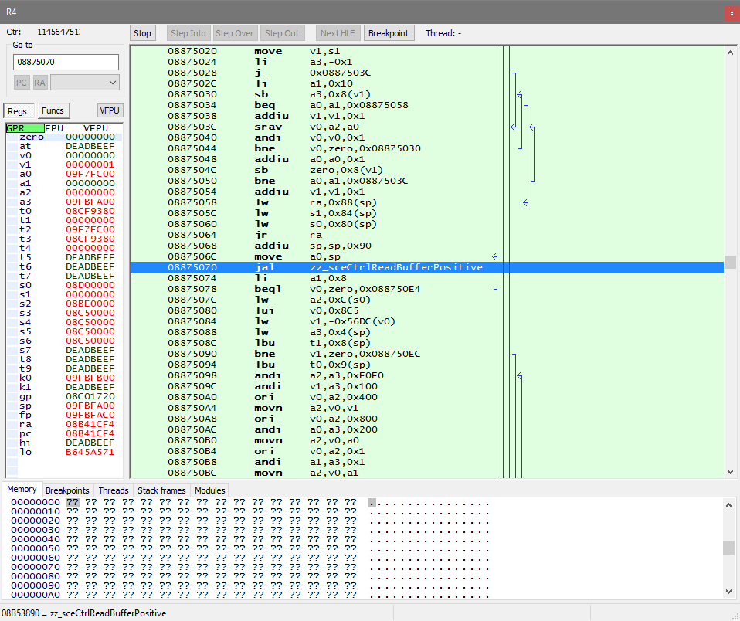Switch to the Funcs tab

(x=53, y=110)
